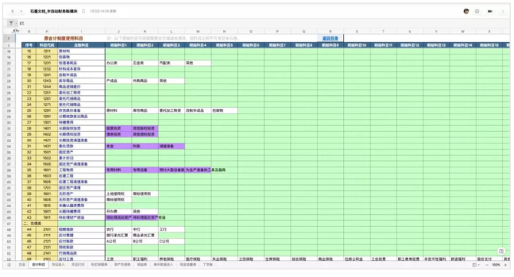Viewport: 514px width, 277px height.
Task: Click the icon right of the filter
Action: [22, 23]
